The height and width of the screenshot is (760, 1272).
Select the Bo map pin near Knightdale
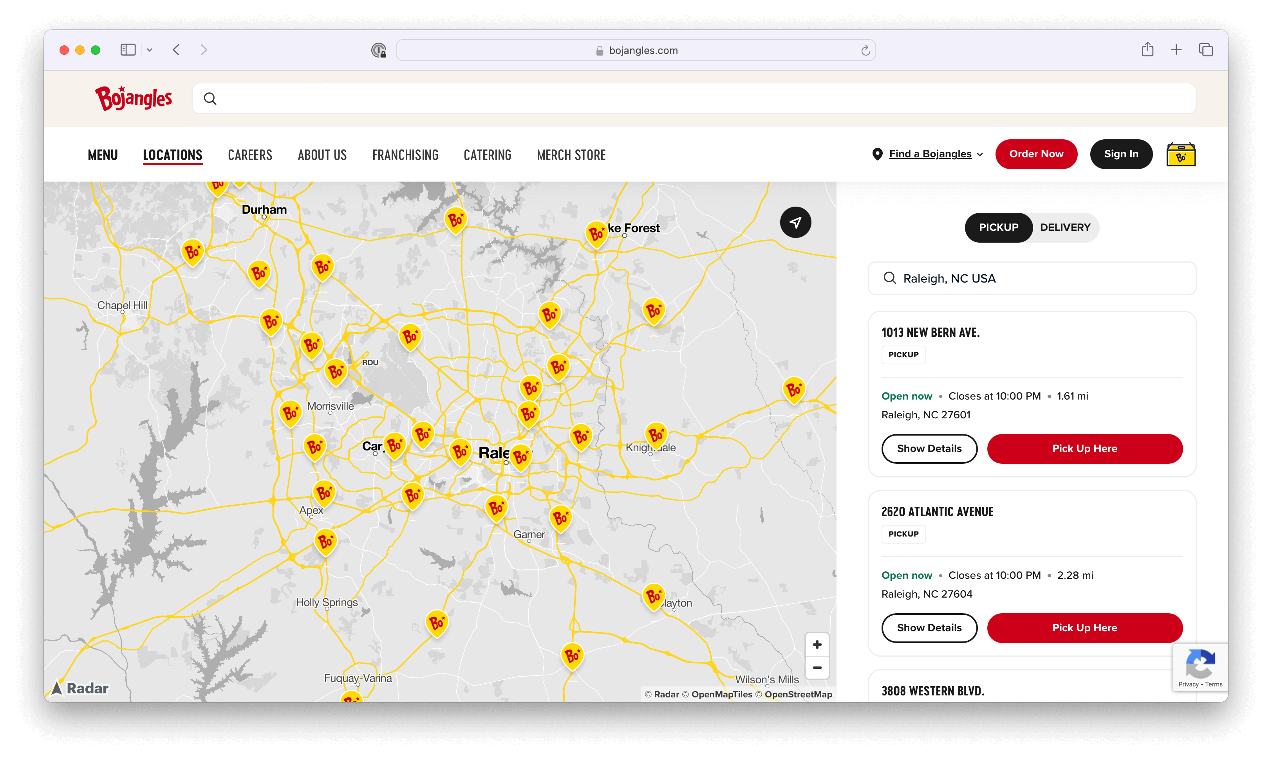tap(656, 436)
